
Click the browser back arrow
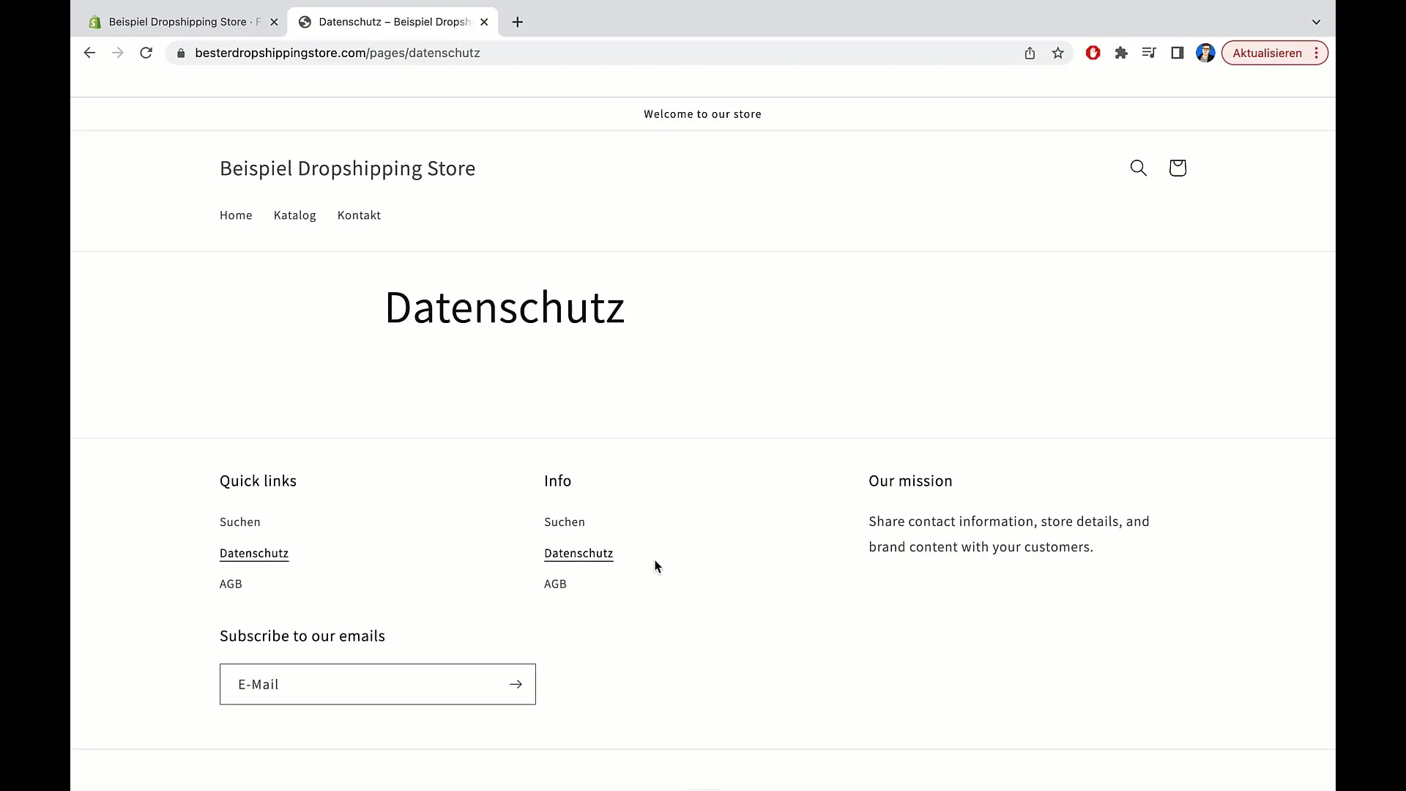(x=89, y=53)
